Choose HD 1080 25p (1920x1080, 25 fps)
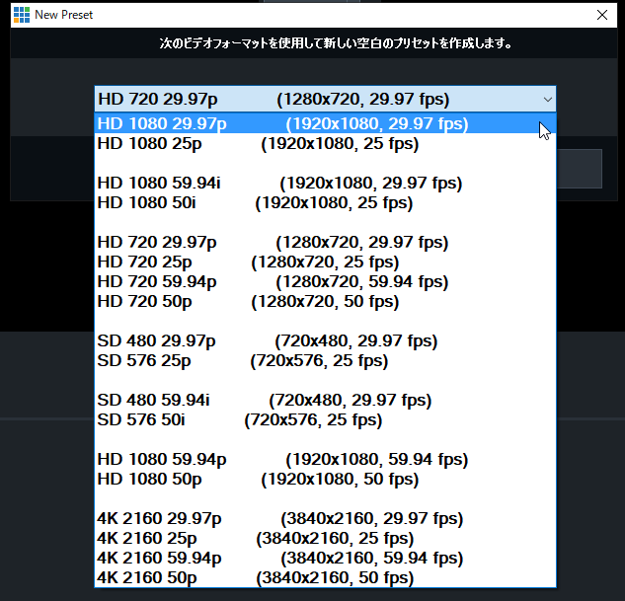This screenshot has width=625, height=601. click(x=325, y=144)
